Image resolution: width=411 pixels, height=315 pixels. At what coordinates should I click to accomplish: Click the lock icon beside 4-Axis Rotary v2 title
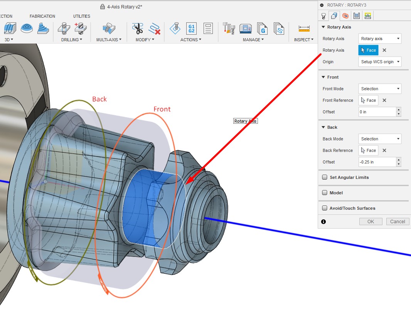tap(103, 7)
